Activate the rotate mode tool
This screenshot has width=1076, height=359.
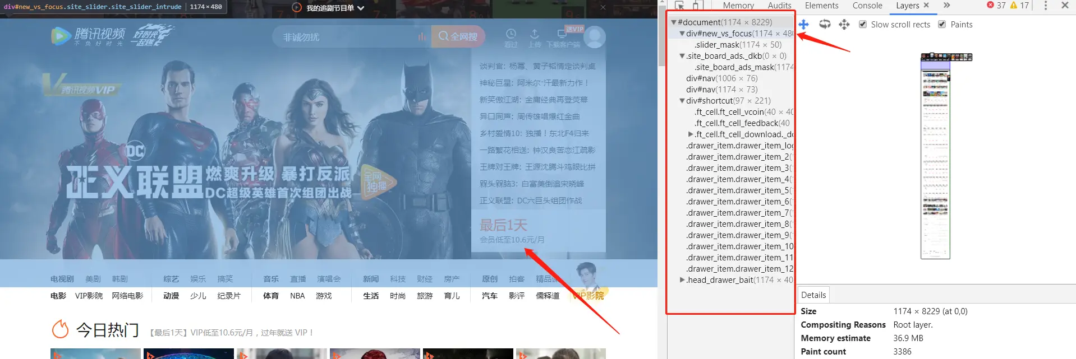[825, 24]
